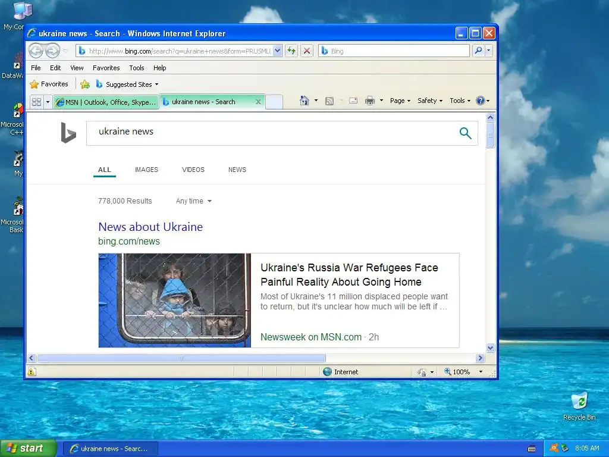The image size is (609, 457).
Task: Select the VIDEOS search tab
Action: (193, 170)
